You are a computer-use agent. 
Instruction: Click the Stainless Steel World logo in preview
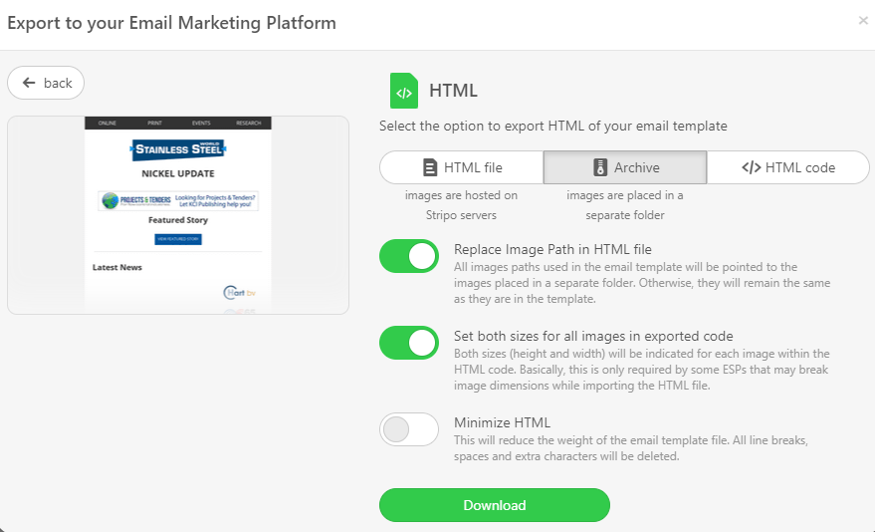point(178,149)
